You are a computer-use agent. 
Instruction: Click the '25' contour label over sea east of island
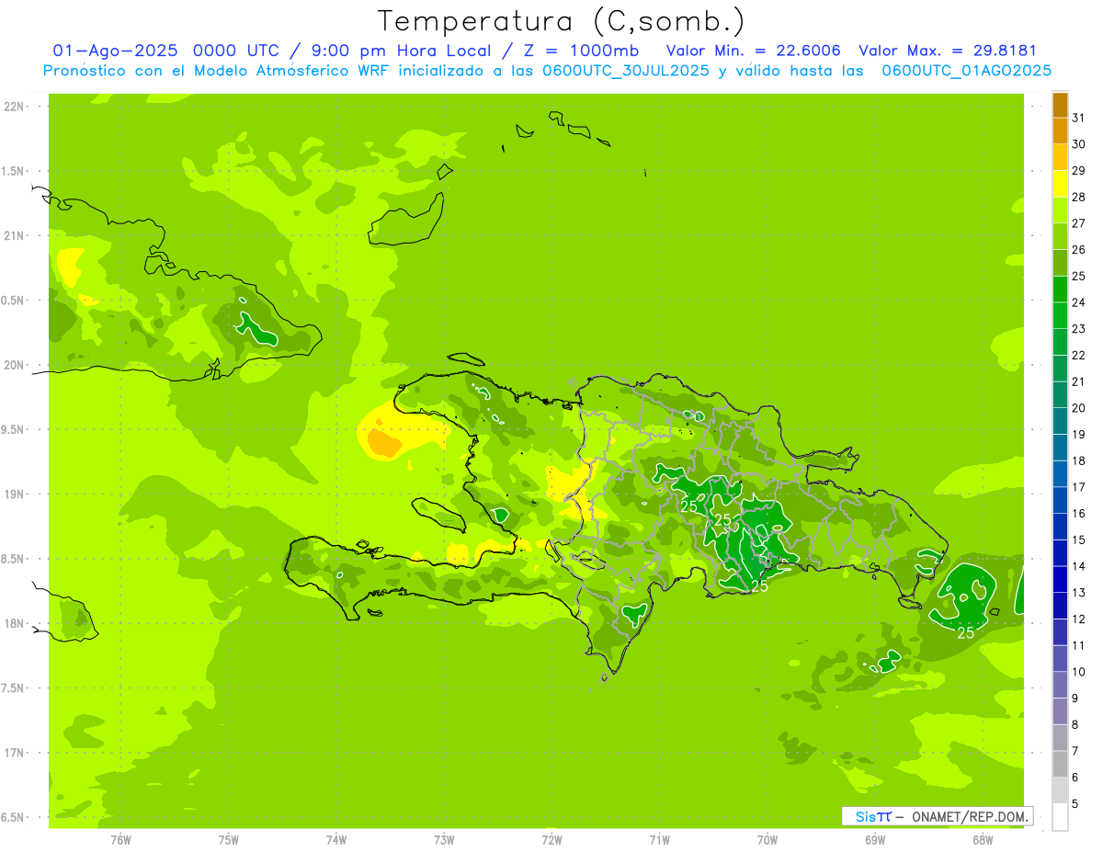click(x=965, y=632)
